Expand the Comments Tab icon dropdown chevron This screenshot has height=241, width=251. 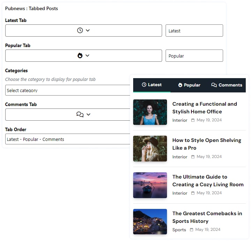pyautogui.click(x=89, y=114)
